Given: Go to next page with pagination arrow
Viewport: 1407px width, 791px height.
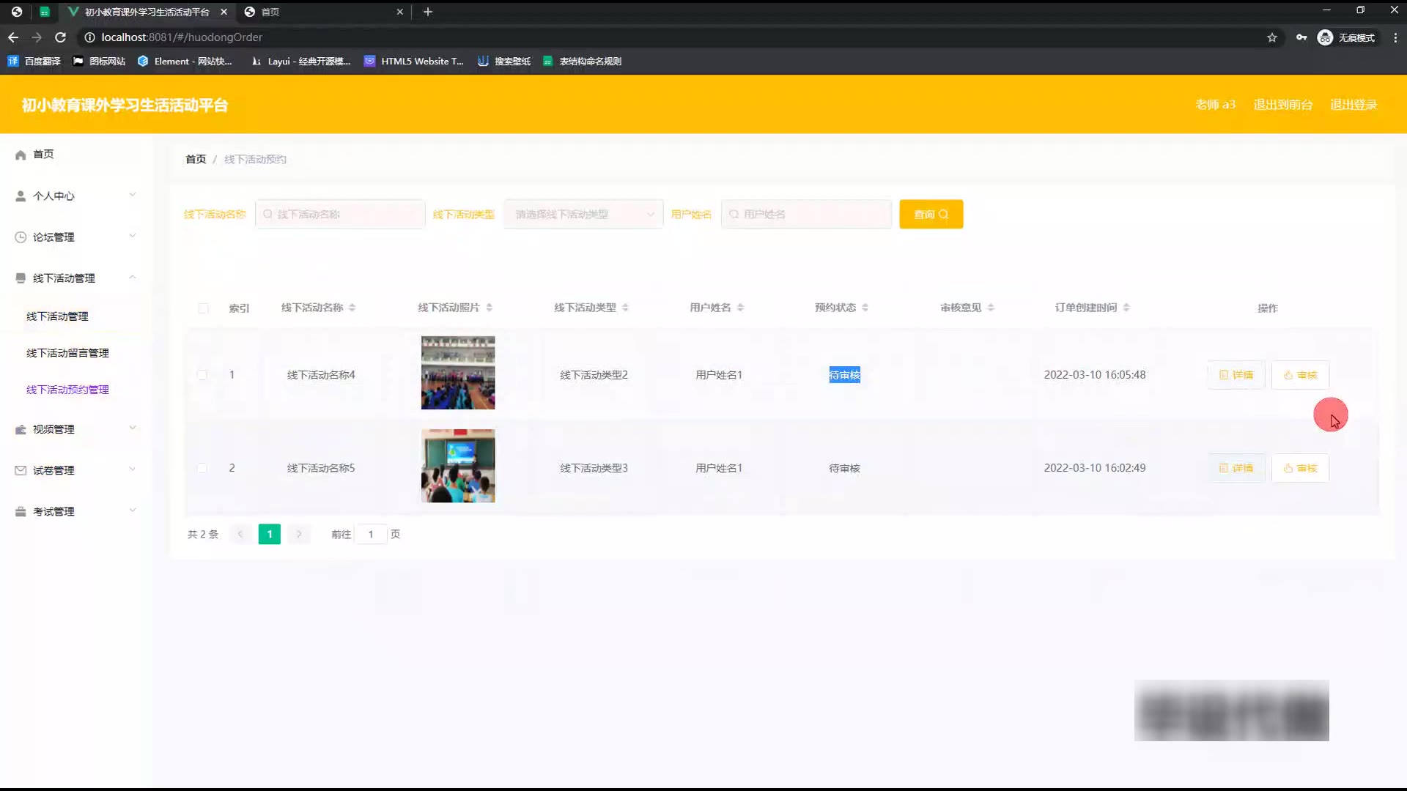Looking at the screenshot, I should [x=299, y=535].
